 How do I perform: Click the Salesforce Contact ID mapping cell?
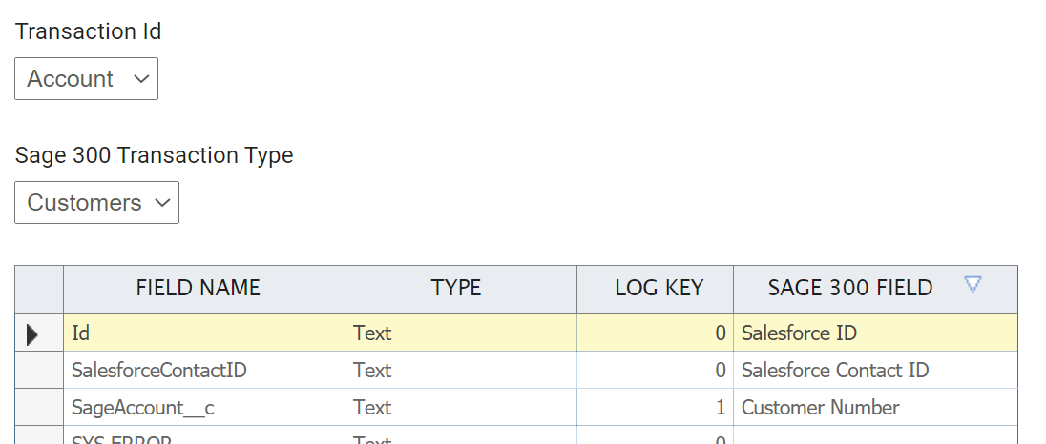(x=874, y=371)
